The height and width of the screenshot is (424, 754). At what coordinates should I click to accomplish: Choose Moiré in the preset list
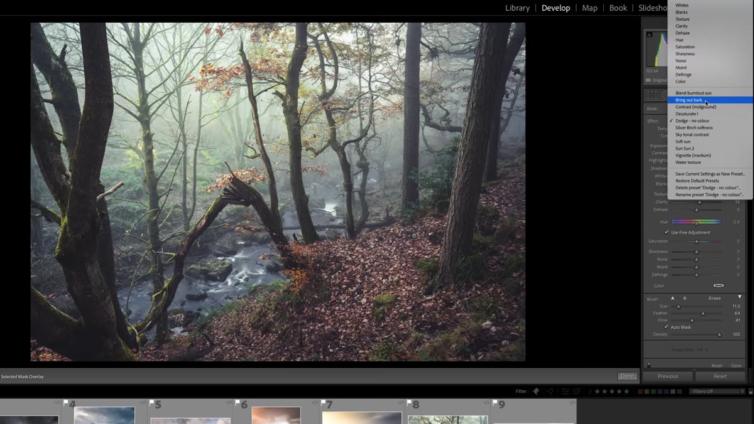(710, 67)
